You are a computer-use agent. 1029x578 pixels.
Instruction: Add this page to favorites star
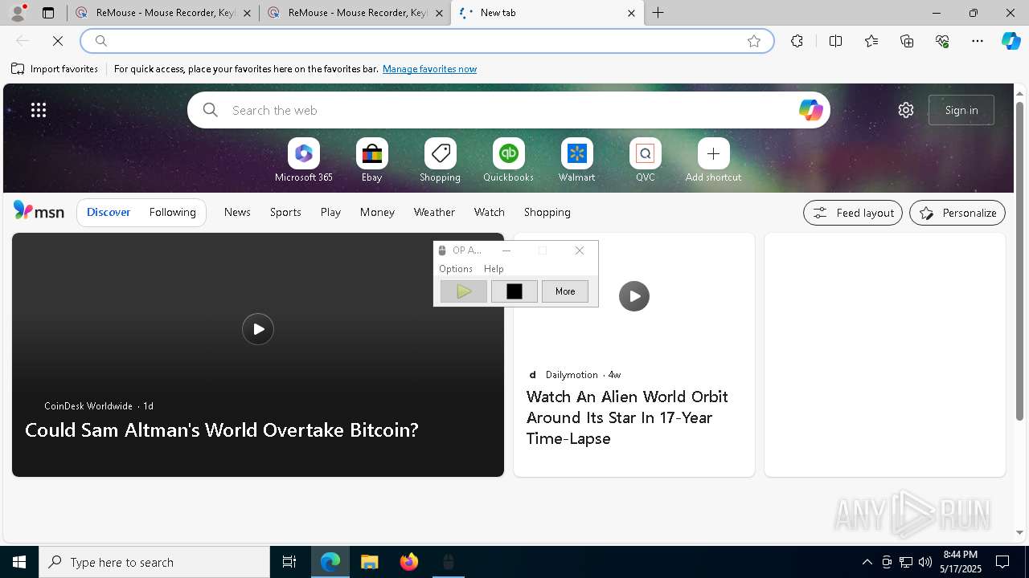click(x=754, y=41)
